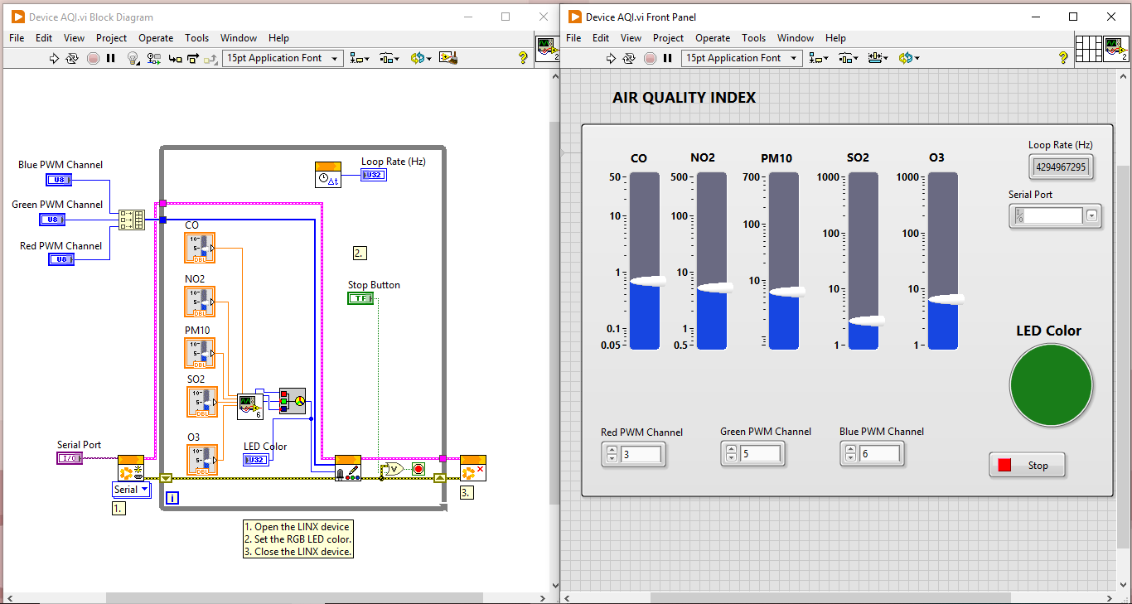Image resolution: width=1132 pixels, height=604 pixels.
Task: Select CO terminal icon in Block Diagram
Action: click(200, 248)
